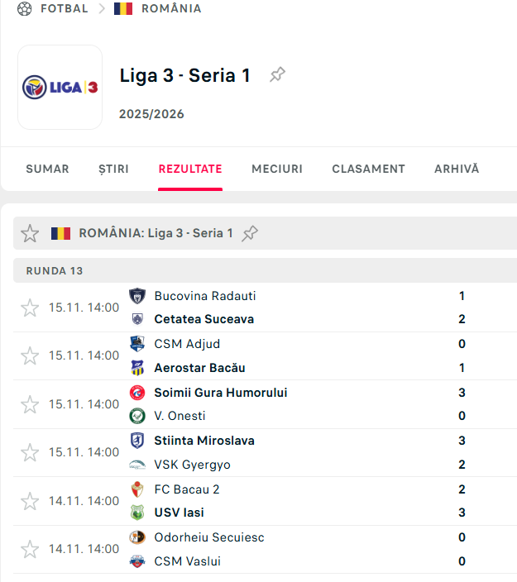Switch to the MECIURI tab

coord(277,169)
